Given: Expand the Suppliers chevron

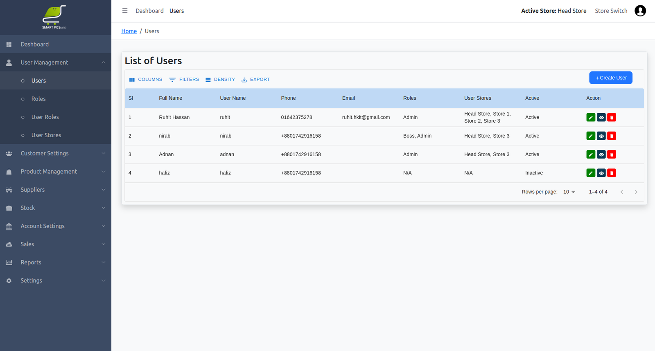Looking at the screenshot, I should [104, 190].
